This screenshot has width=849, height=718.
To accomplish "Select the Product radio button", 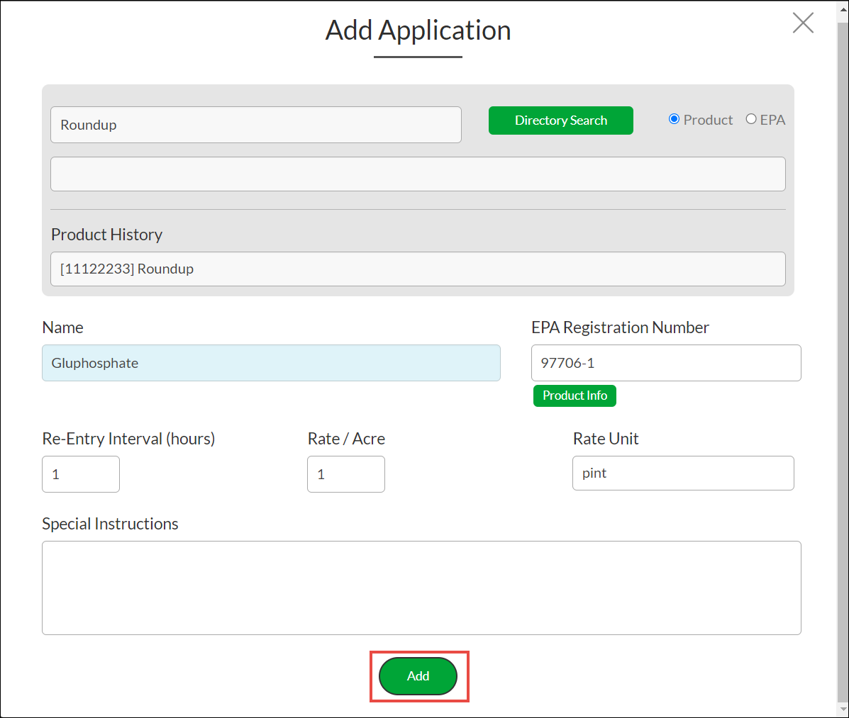I will [674, 119].
